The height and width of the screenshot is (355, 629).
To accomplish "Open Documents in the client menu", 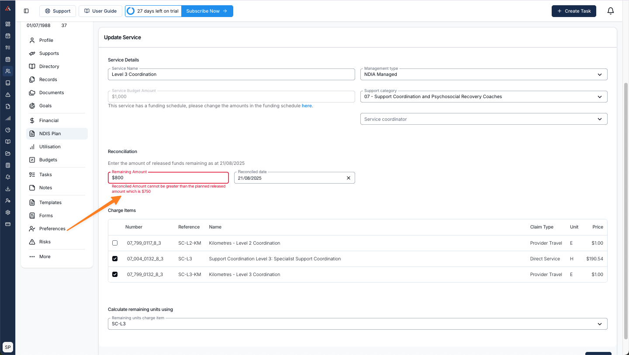I will click(57, 92).
